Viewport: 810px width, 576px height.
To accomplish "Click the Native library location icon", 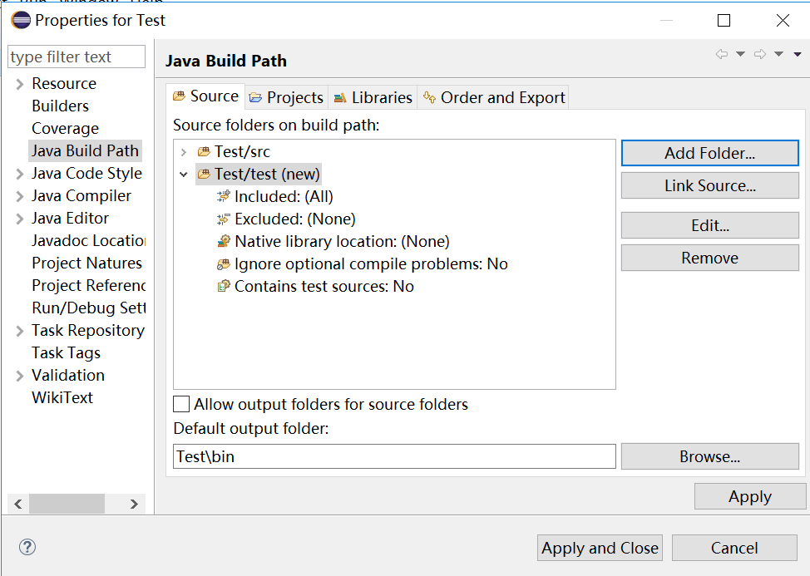I will [223, 242].
